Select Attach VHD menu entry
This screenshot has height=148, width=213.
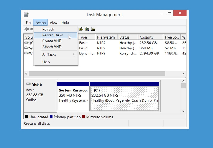coord(52,47)
